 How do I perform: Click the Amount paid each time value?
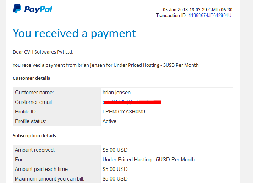pos(115,169)
